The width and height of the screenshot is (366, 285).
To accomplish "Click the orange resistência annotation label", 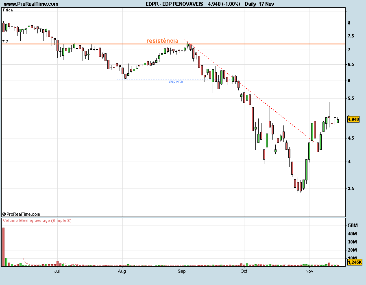I will pos(162,41).
